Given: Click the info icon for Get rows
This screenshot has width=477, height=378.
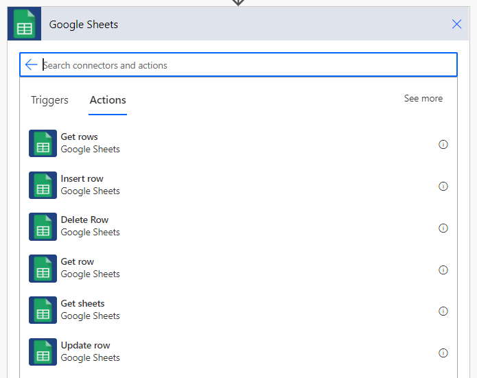Looking at the screenshot, I should pyautogui.click(x=443, y=144).
